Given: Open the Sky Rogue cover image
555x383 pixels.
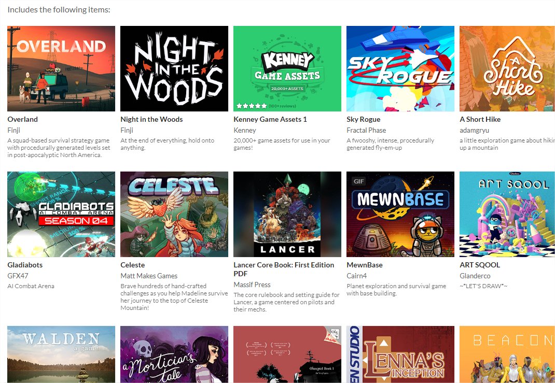Looking at the screenshot, I should [x=400, y=68].
